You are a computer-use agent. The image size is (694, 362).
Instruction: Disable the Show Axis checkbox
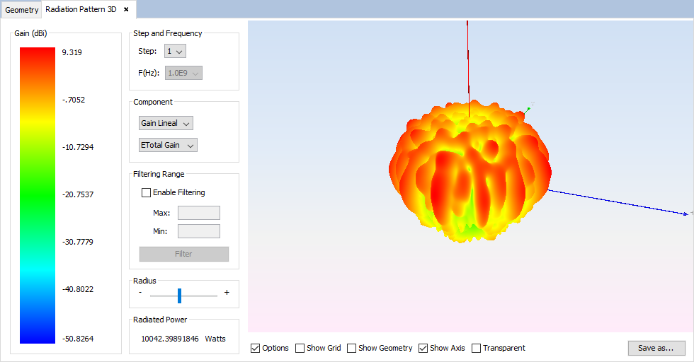click(423, 348)
